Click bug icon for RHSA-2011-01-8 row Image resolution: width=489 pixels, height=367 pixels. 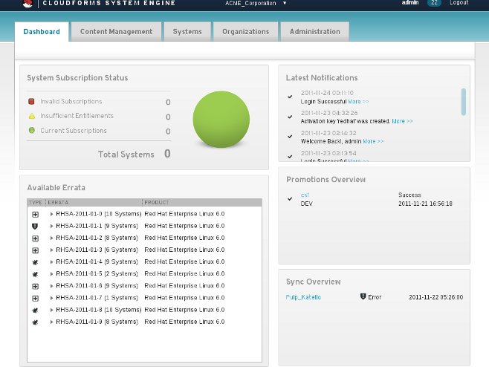tap(35, 311)
